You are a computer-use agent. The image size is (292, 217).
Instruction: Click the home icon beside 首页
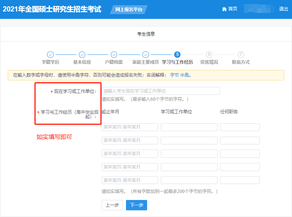[x=224, y=9]
